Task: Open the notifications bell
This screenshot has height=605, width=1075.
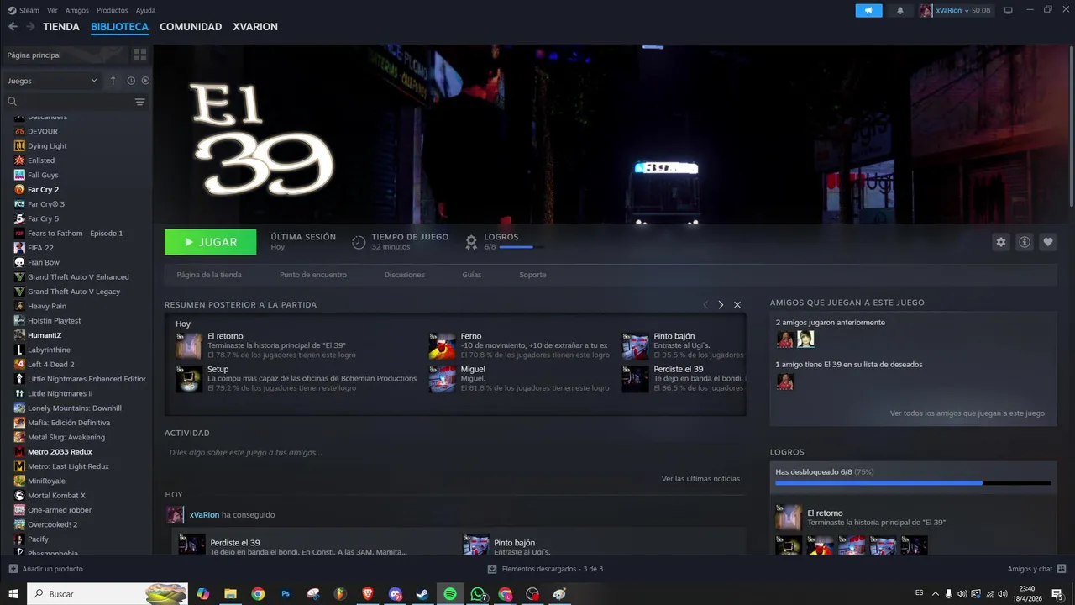Action: tap(900, 10)
